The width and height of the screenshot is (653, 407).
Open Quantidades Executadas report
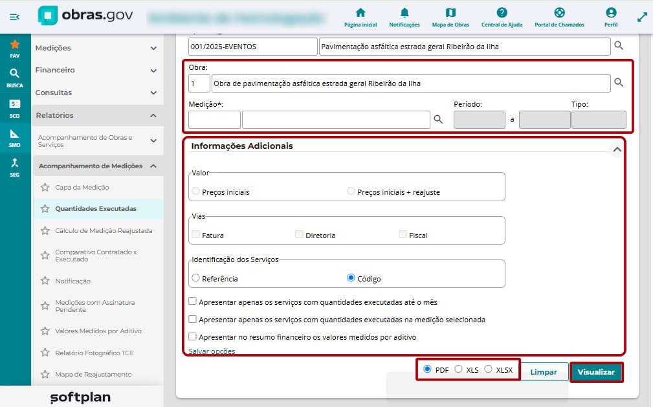(x=96, y=209)
